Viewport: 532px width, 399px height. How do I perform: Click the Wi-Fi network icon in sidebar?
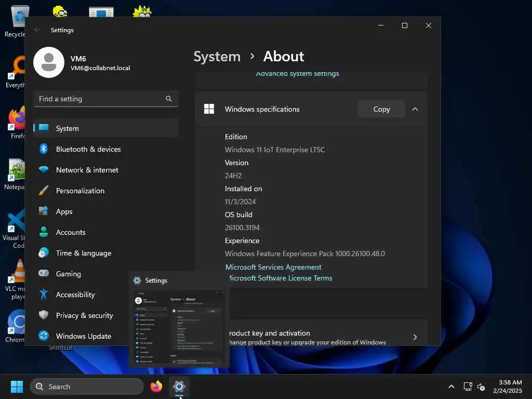[x=44, y=169]
